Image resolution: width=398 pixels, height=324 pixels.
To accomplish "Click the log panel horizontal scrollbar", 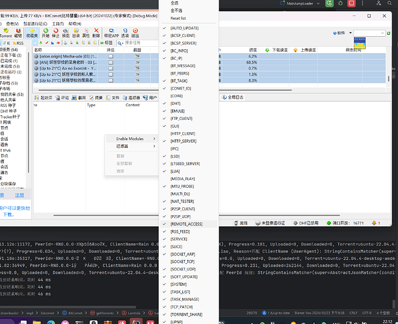I will [196, 215].
